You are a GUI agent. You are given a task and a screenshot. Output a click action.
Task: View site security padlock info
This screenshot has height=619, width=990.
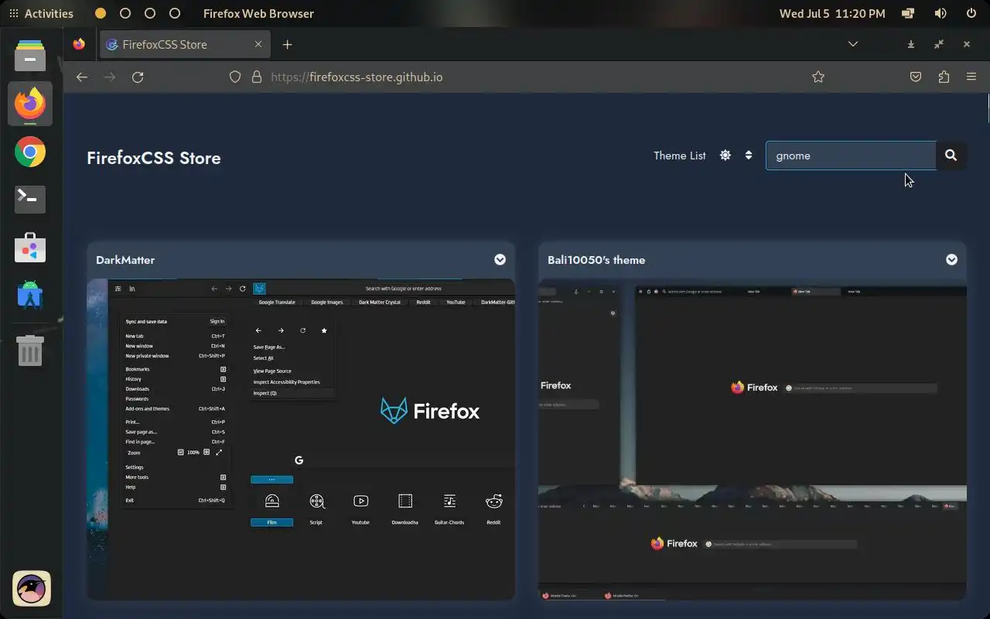(257, 77)
